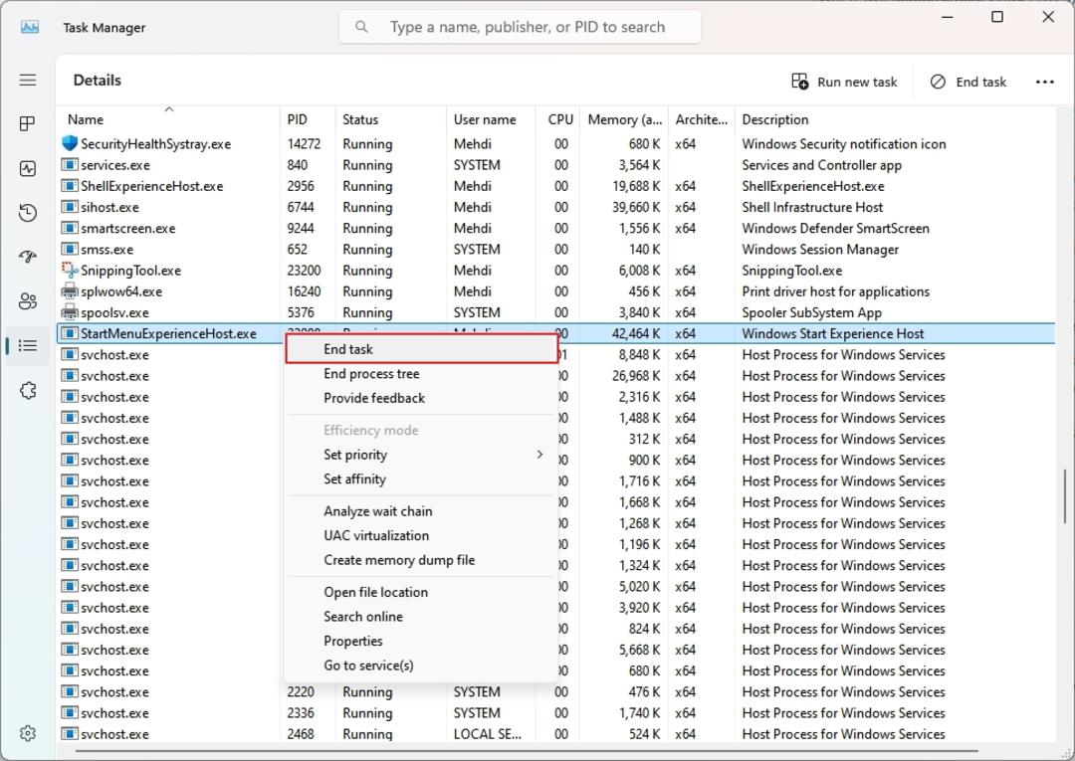The width and height of the screenshot is (1075, 761).
Task: Open the App history page icon
Action: [x=28, y=213]
